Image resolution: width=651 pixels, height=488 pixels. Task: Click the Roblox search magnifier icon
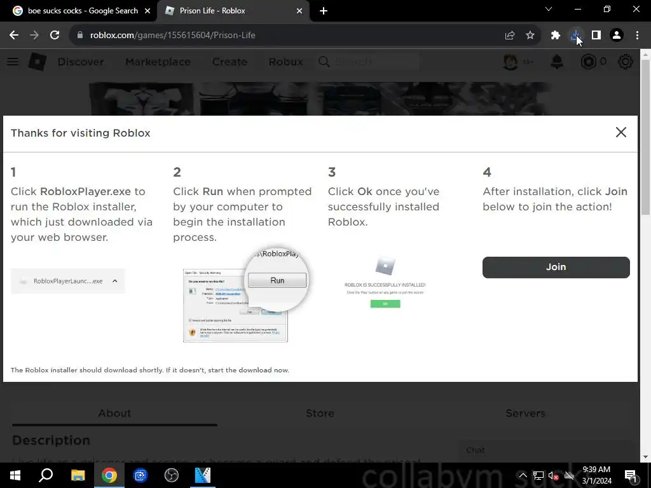coord(324,62)
